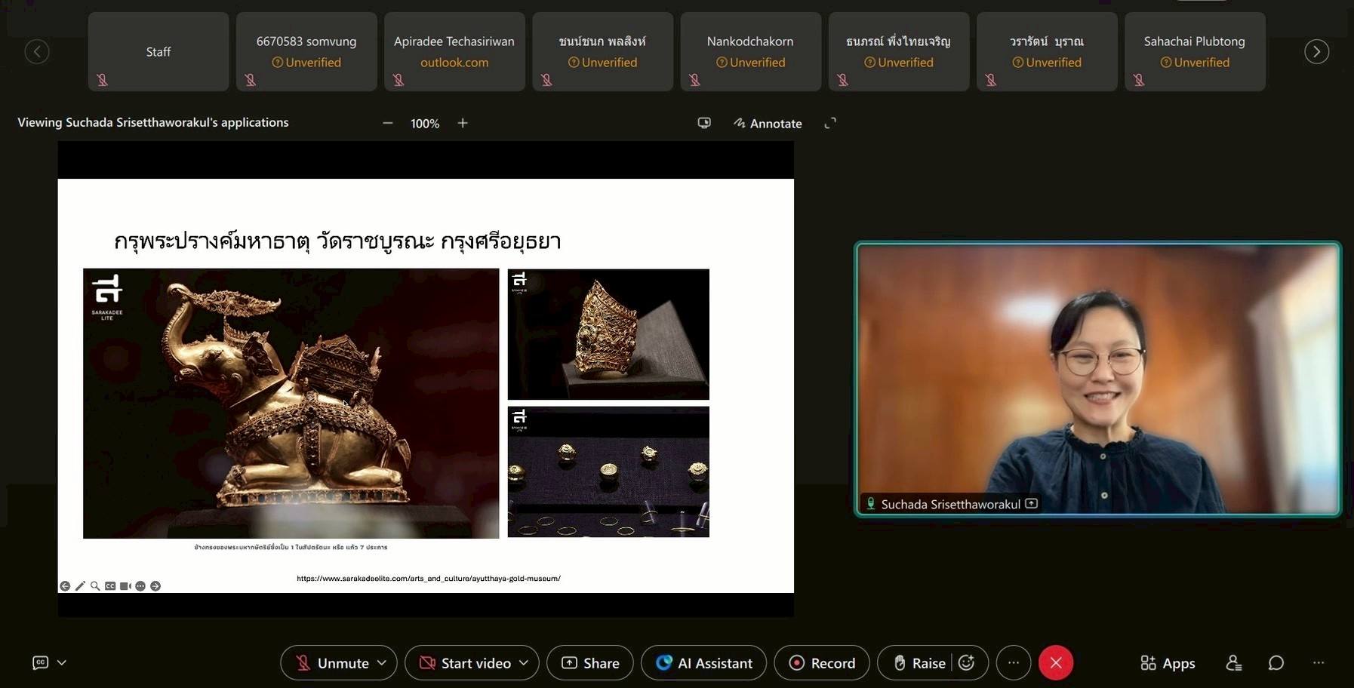Open closed captions options dropdown

pyautogui.click(x=62, y=662)
